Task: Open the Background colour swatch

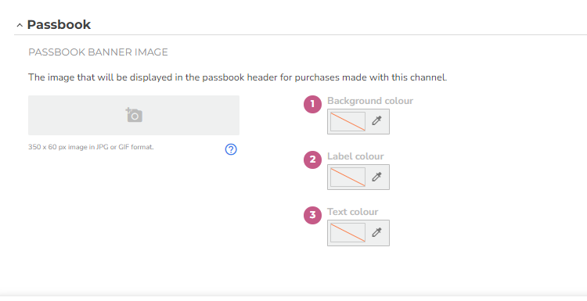Action: click(348, 121)
